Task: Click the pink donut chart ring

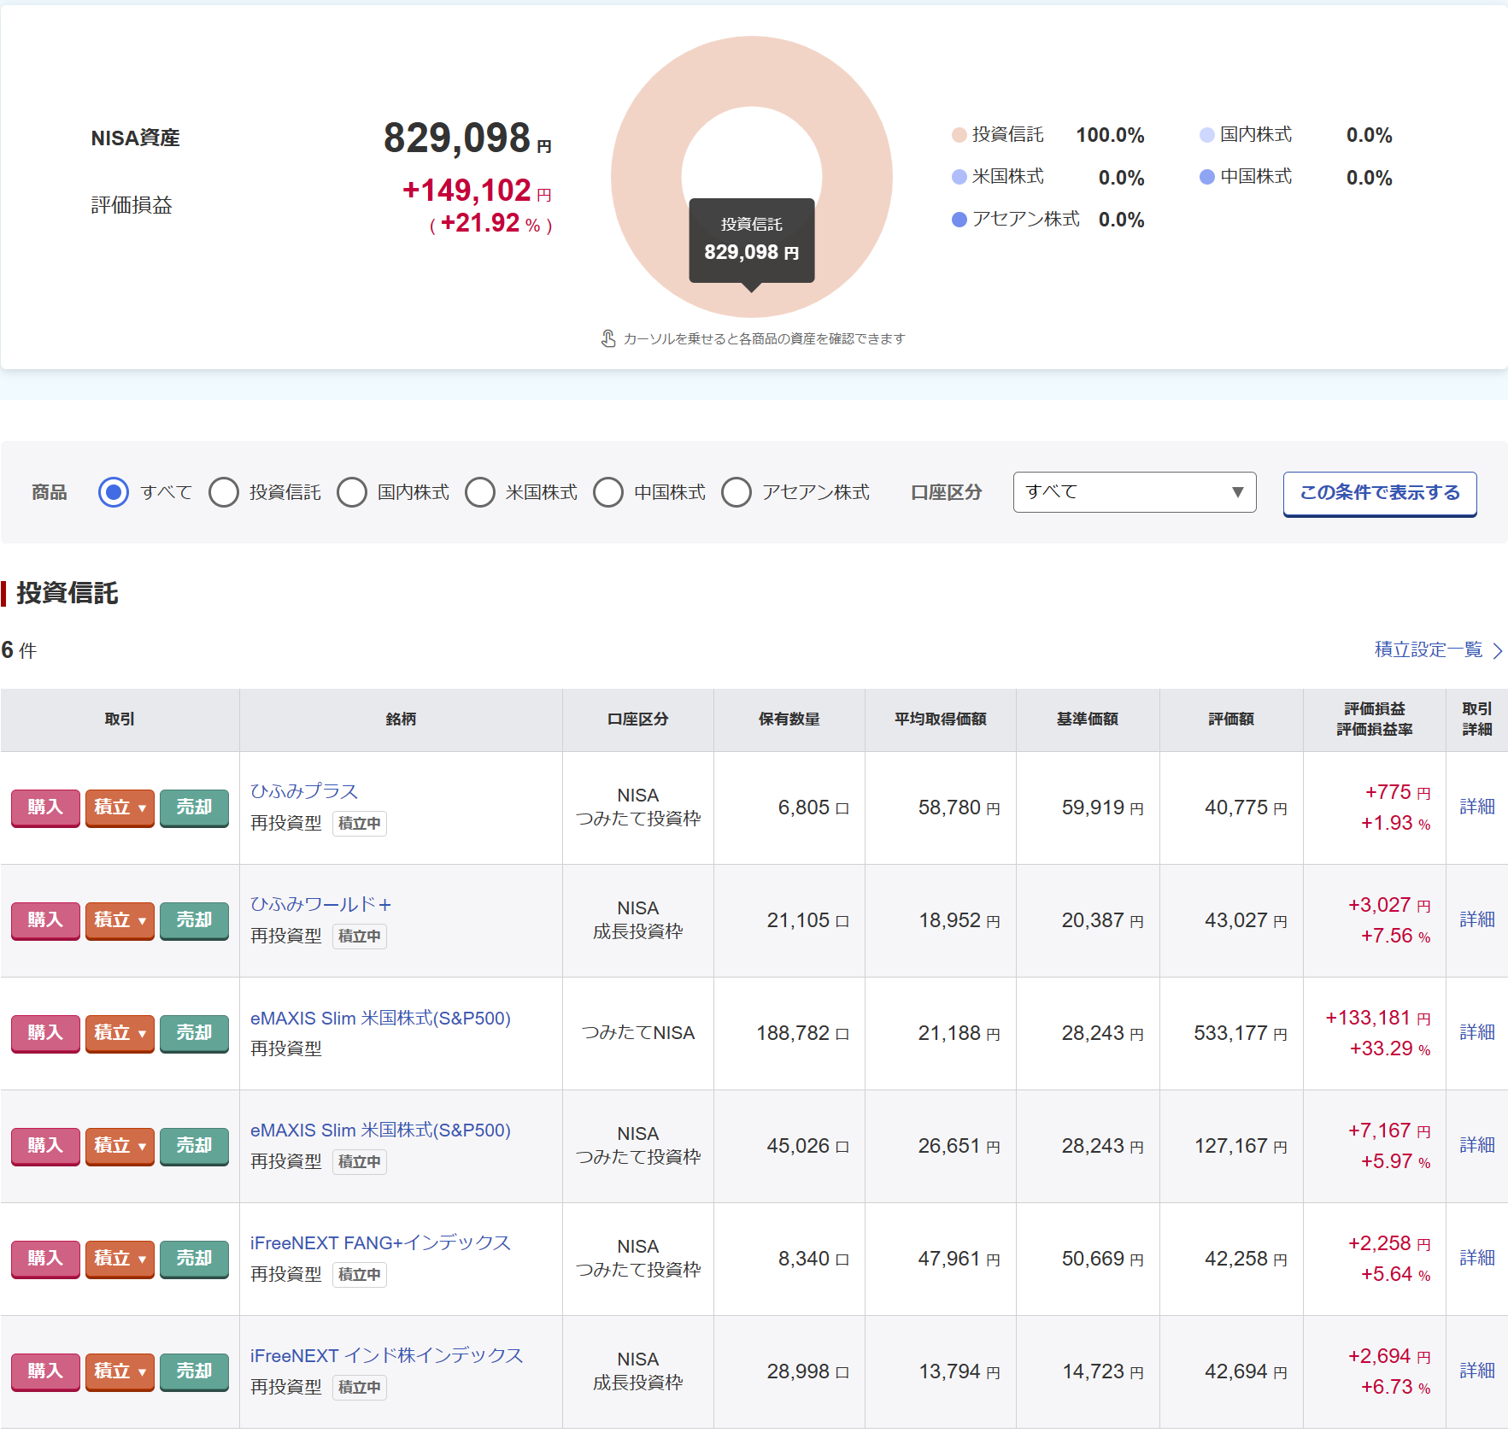Action: click(649, 128)
